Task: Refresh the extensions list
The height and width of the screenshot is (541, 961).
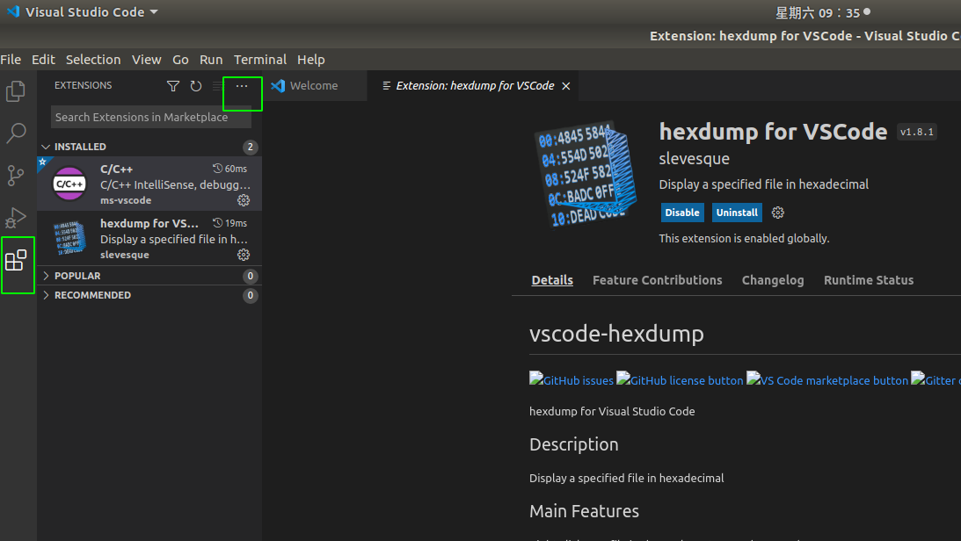Action: pos(195,86)
